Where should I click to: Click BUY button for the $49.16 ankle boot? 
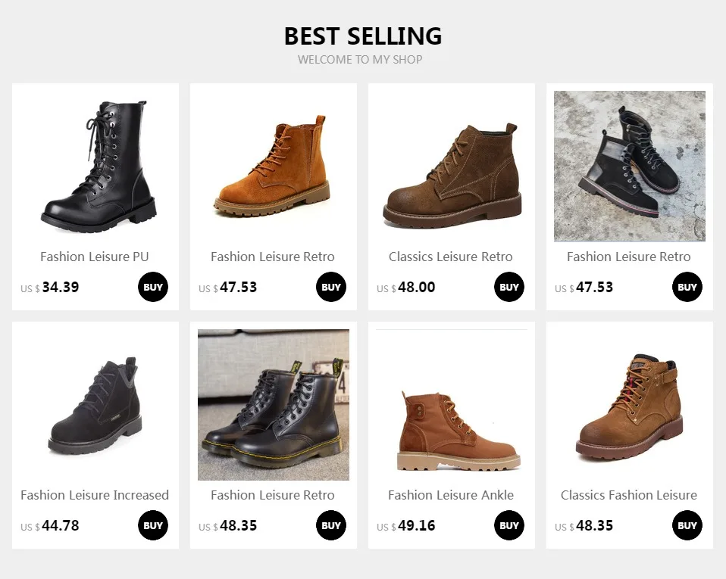tap(509, 525)
